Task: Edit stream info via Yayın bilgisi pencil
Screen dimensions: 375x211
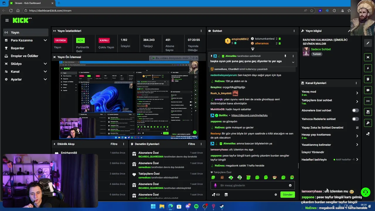Action: tap(349, 31)
